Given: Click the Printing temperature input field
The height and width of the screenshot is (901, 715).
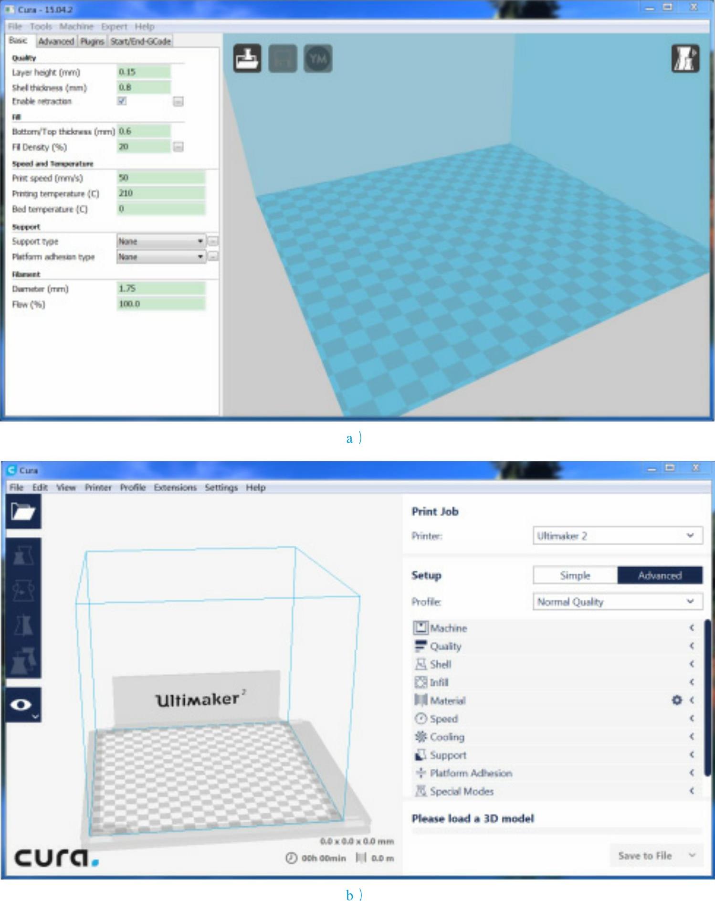Looking at the screenshot, I should (161, 193).
